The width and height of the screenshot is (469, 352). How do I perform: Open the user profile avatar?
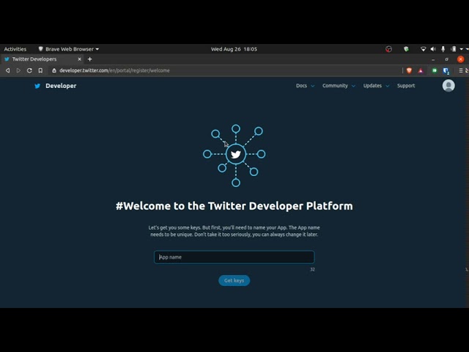pyautogui.click(x=448, y=86)
